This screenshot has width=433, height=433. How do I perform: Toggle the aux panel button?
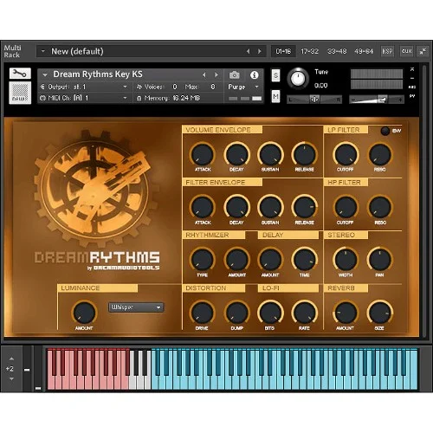(x=406, y=51)
